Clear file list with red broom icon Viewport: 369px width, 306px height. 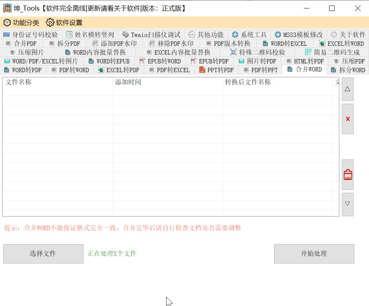[347, 175]
